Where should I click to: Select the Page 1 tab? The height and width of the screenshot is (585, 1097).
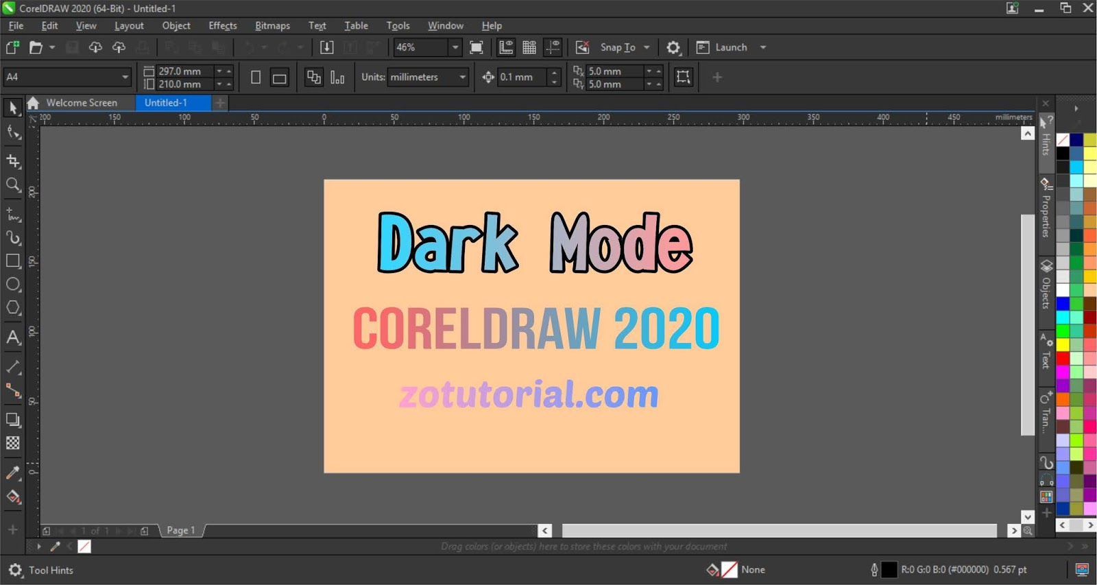pyautogui.click(x=181, y=530)
